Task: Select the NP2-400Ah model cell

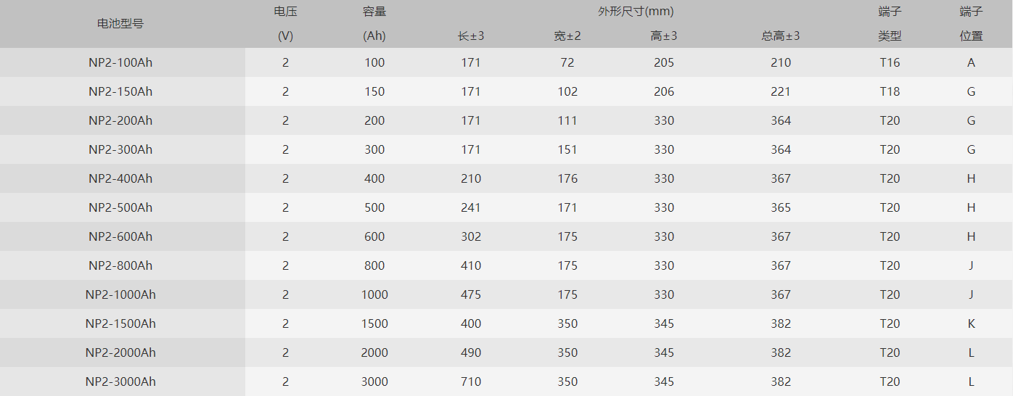Action: 120,178
